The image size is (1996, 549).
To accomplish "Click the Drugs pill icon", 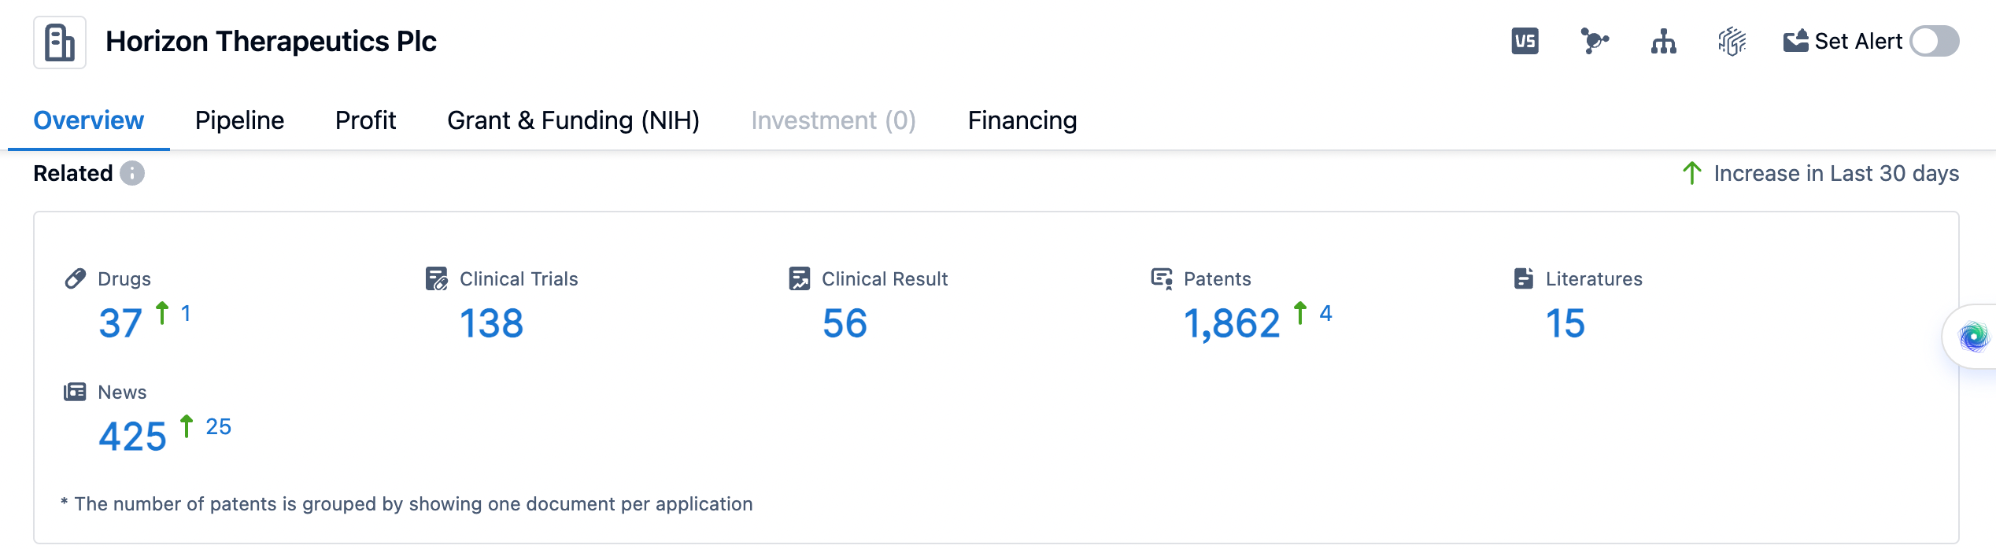I will [x=76, y=278].
